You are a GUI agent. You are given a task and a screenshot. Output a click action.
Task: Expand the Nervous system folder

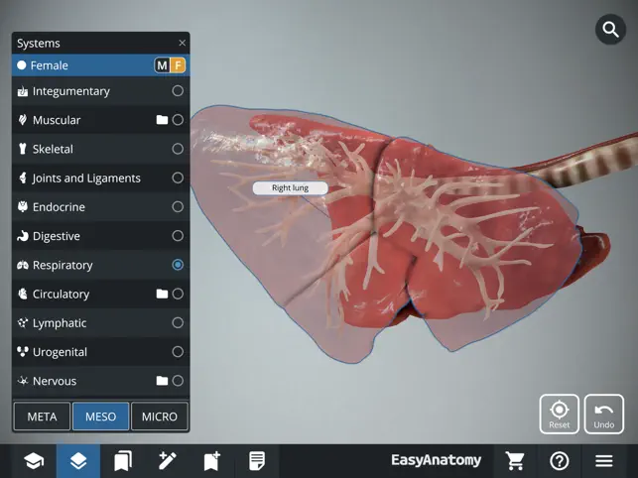162,381
